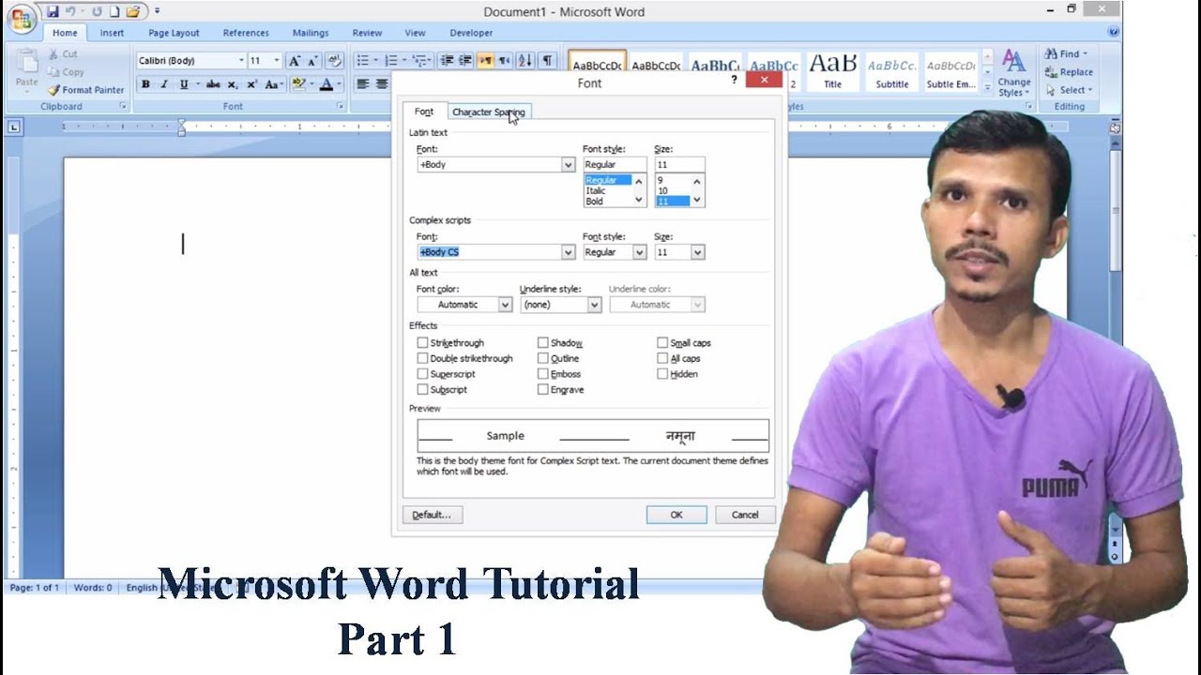Viewport: 1201px width, 675px height.
Task: Toggle Bold formatting
Action: 145,84
